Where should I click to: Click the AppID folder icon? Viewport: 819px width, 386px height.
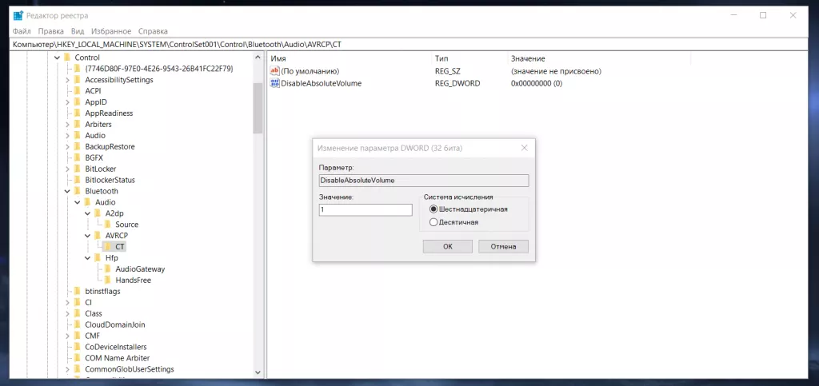pos(78,102)
